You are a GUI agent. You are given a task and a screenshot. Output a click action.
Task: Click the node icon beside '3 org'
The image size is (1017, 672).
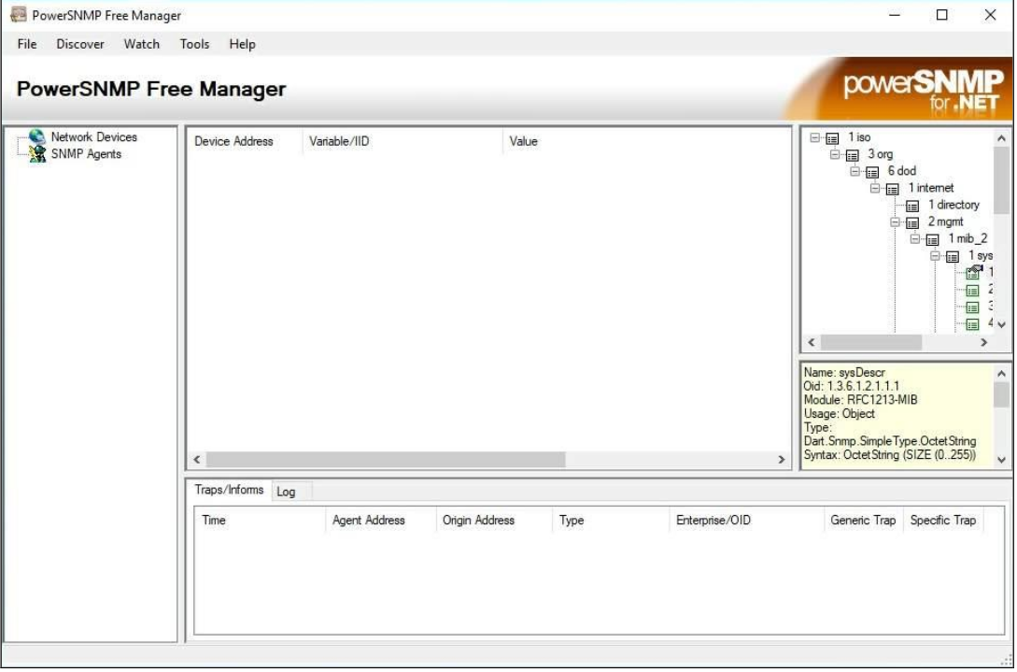point(853,155)
